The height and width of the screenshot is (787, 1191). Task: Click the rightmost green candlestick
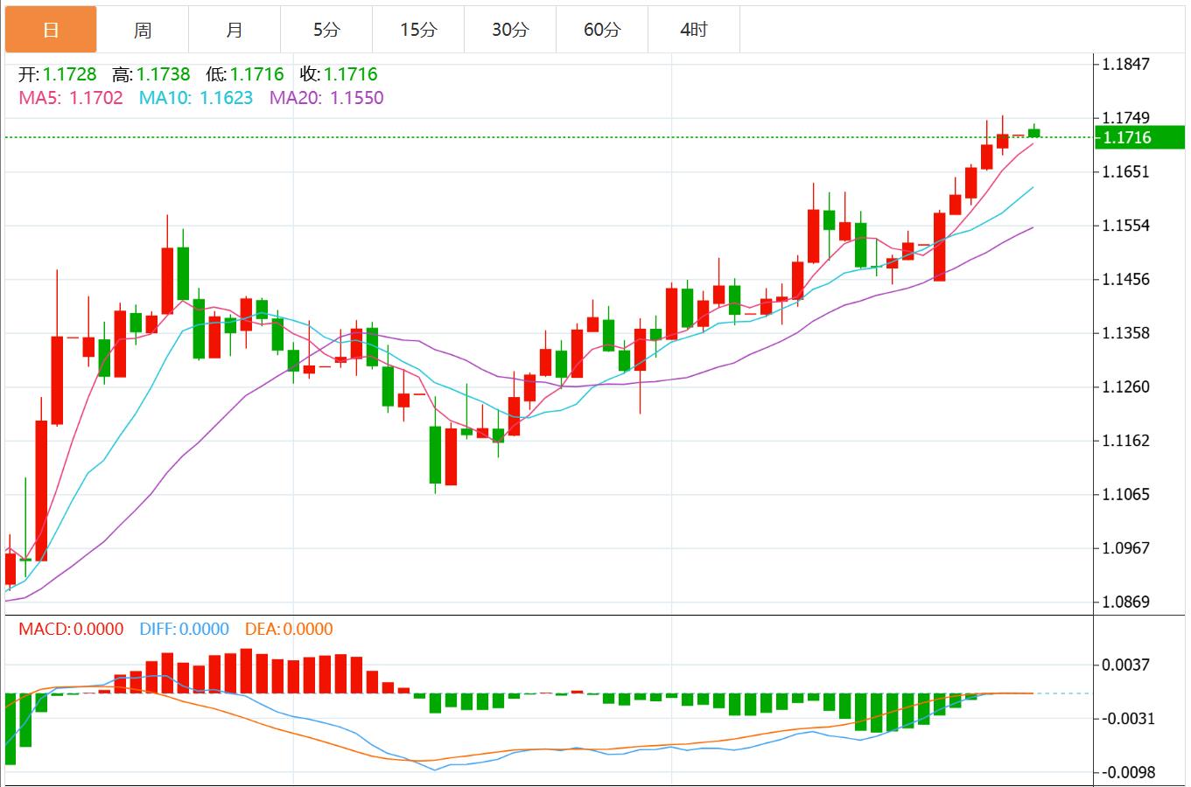[x=1034, y=133]
